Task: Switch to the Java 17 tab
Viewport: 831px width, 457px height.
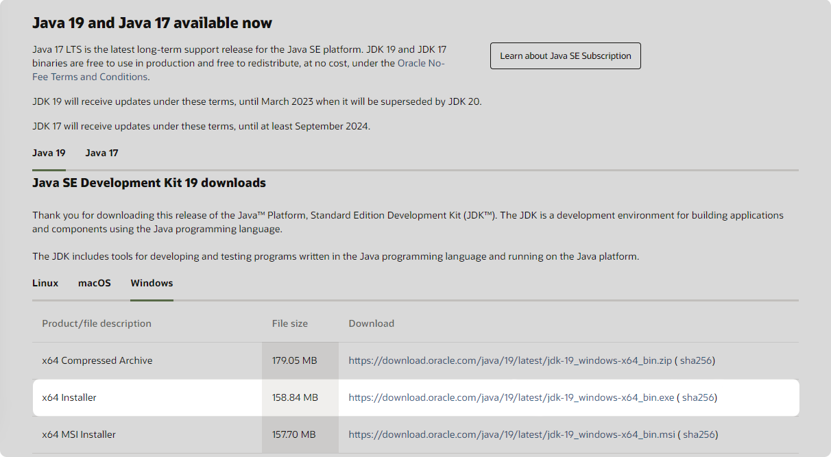Action: [x=101, y=153]
